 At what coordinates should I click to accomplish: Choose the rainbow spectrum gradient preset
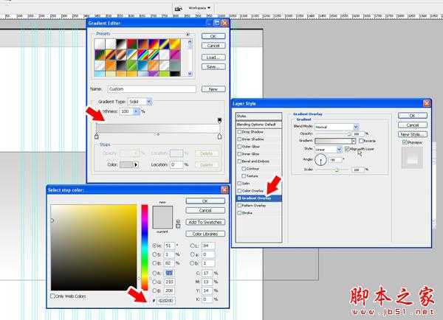click(142, 55)
